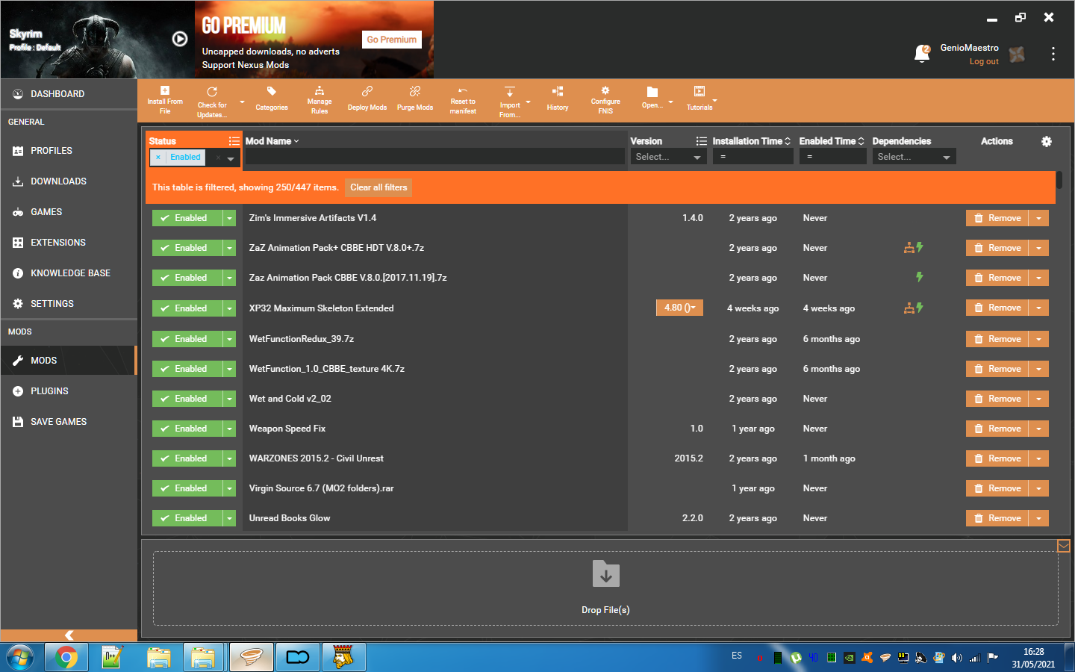This screenshot has width=1075, height=672.
Task: Open Dependencies filter Select dropdown
Action: [x=914, y=157]
